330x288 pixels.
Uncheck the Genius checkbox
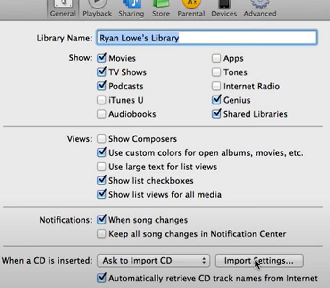coord(216,100)
